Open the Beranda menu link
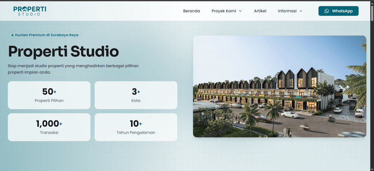Screen dimensions: 374x171 (x=192, y=11)
